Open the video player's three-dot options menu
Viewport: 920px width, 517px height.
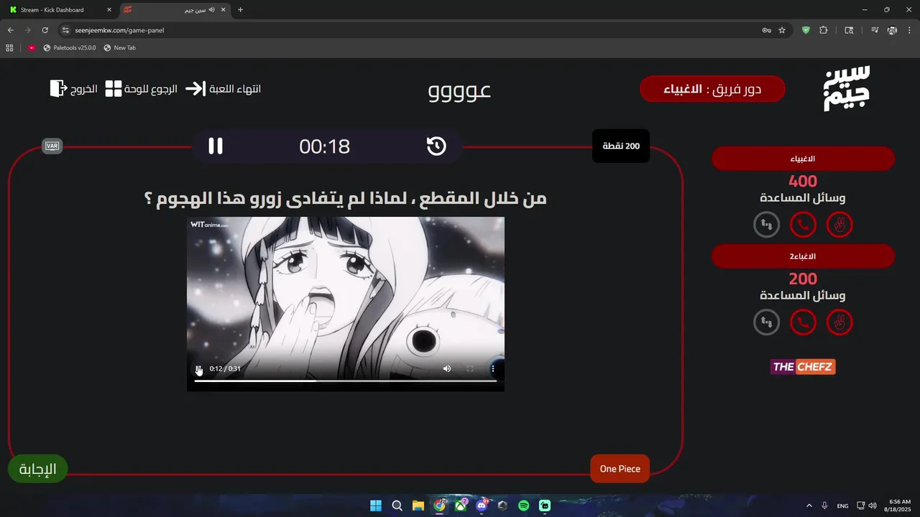(x=493, y=368)
